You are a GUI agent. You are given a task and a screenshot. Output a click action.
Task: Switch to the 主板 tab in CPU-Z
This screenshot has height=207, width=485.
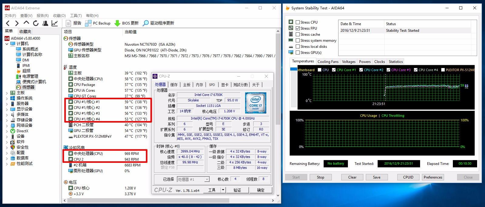[187, 85]
